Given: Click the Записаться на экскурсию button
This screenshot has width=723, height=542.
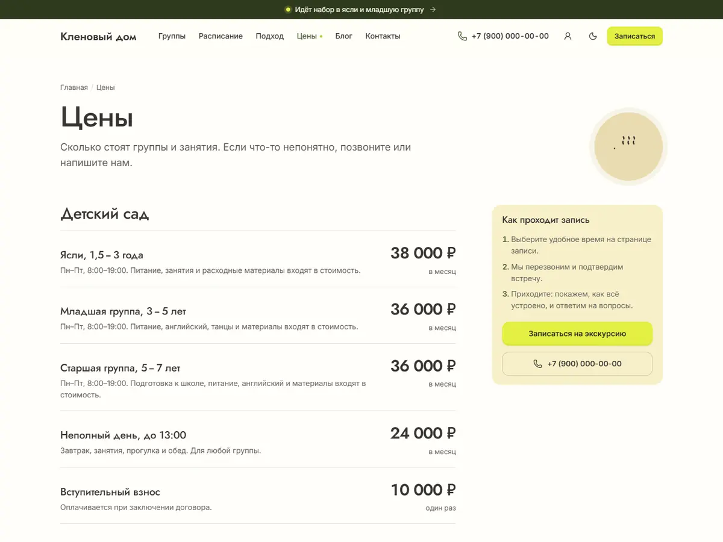Looking at the screenshot, I should pos(577,333).
